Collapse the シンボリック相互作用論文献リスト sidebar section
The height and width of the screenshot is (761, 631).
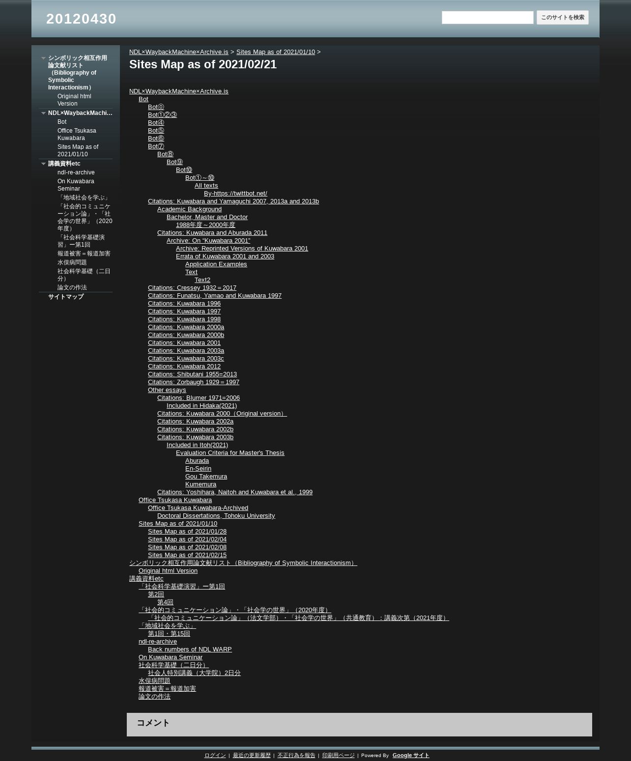point(43,58)
